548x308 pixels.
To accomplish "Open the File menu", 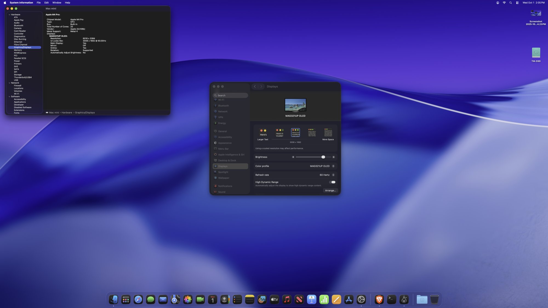I will [x=39, y=3].
